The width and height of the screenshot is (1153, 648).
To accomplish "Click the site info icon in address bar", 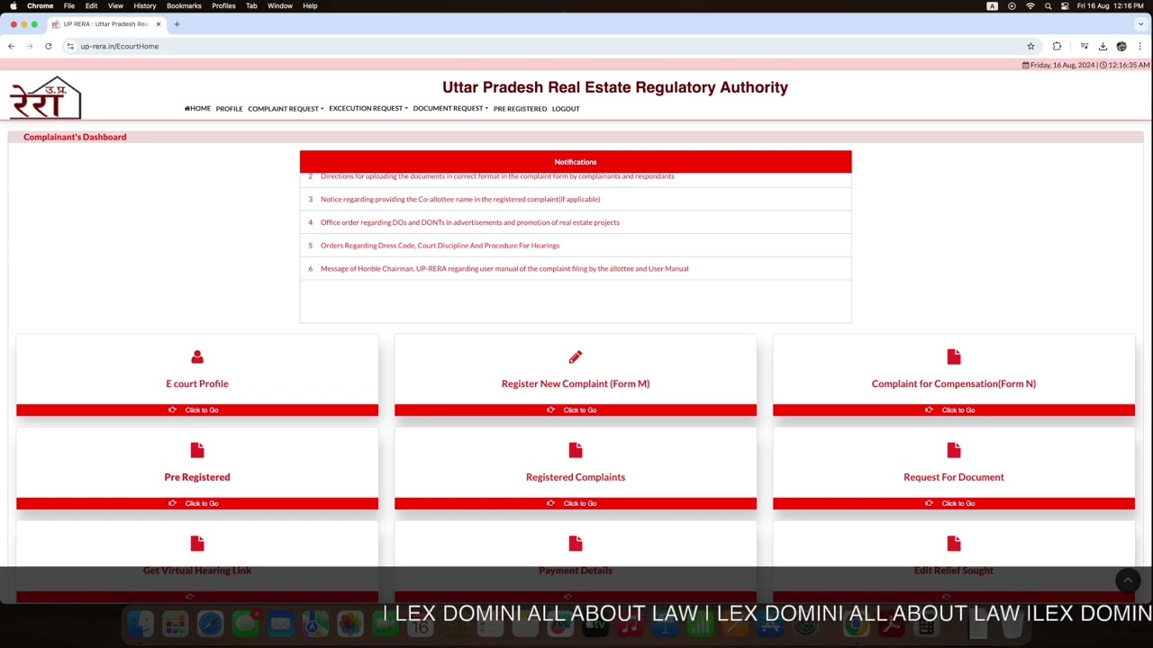I will pyautogui.click(x=70, y=46).
